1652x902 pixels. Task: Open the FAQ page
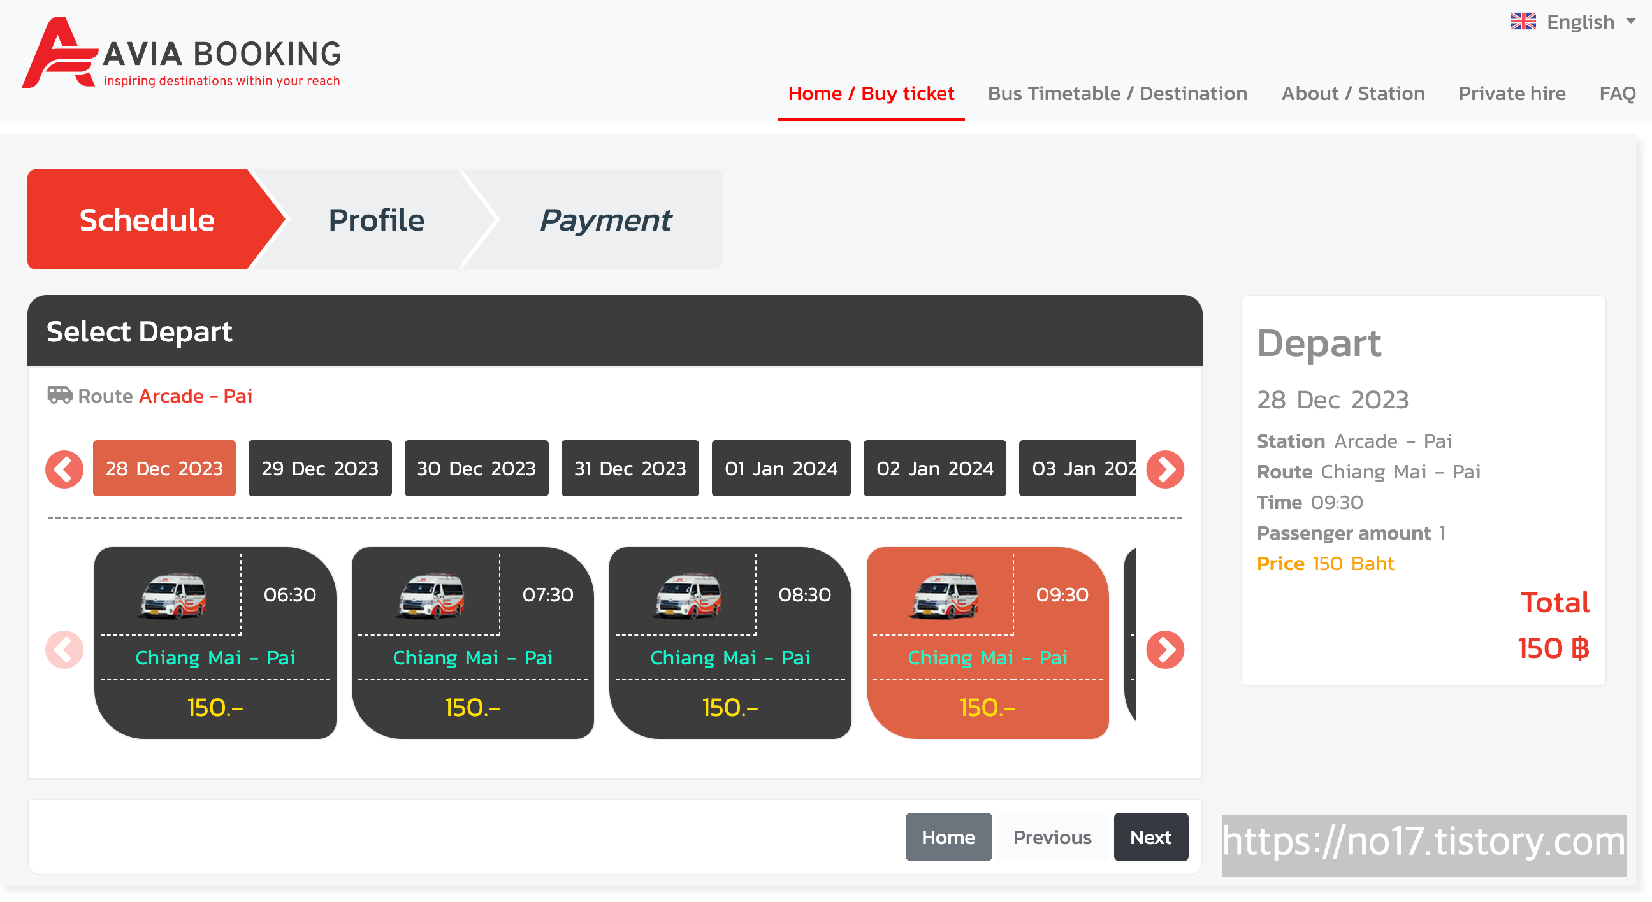(x=1617, y=94)
